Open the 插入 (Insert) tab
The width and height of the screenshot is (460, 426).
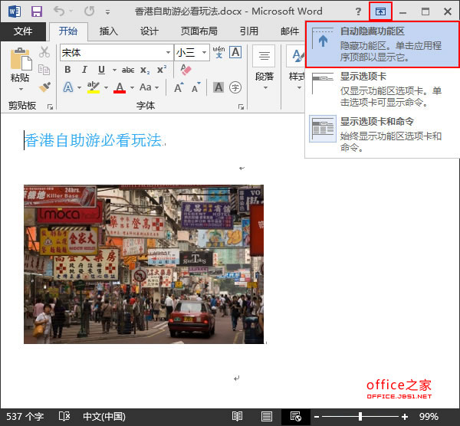coord(108,31)
